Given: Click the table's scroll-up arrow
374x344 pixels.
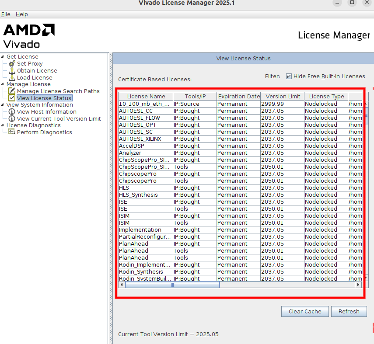Looking at the screenshot, I should coord(365,104).
